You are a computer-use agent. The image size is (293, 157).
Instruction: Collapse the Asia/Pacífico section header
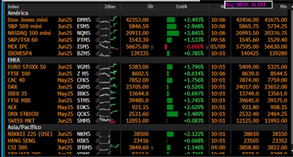pyautogui.click(x=25, y=127)
